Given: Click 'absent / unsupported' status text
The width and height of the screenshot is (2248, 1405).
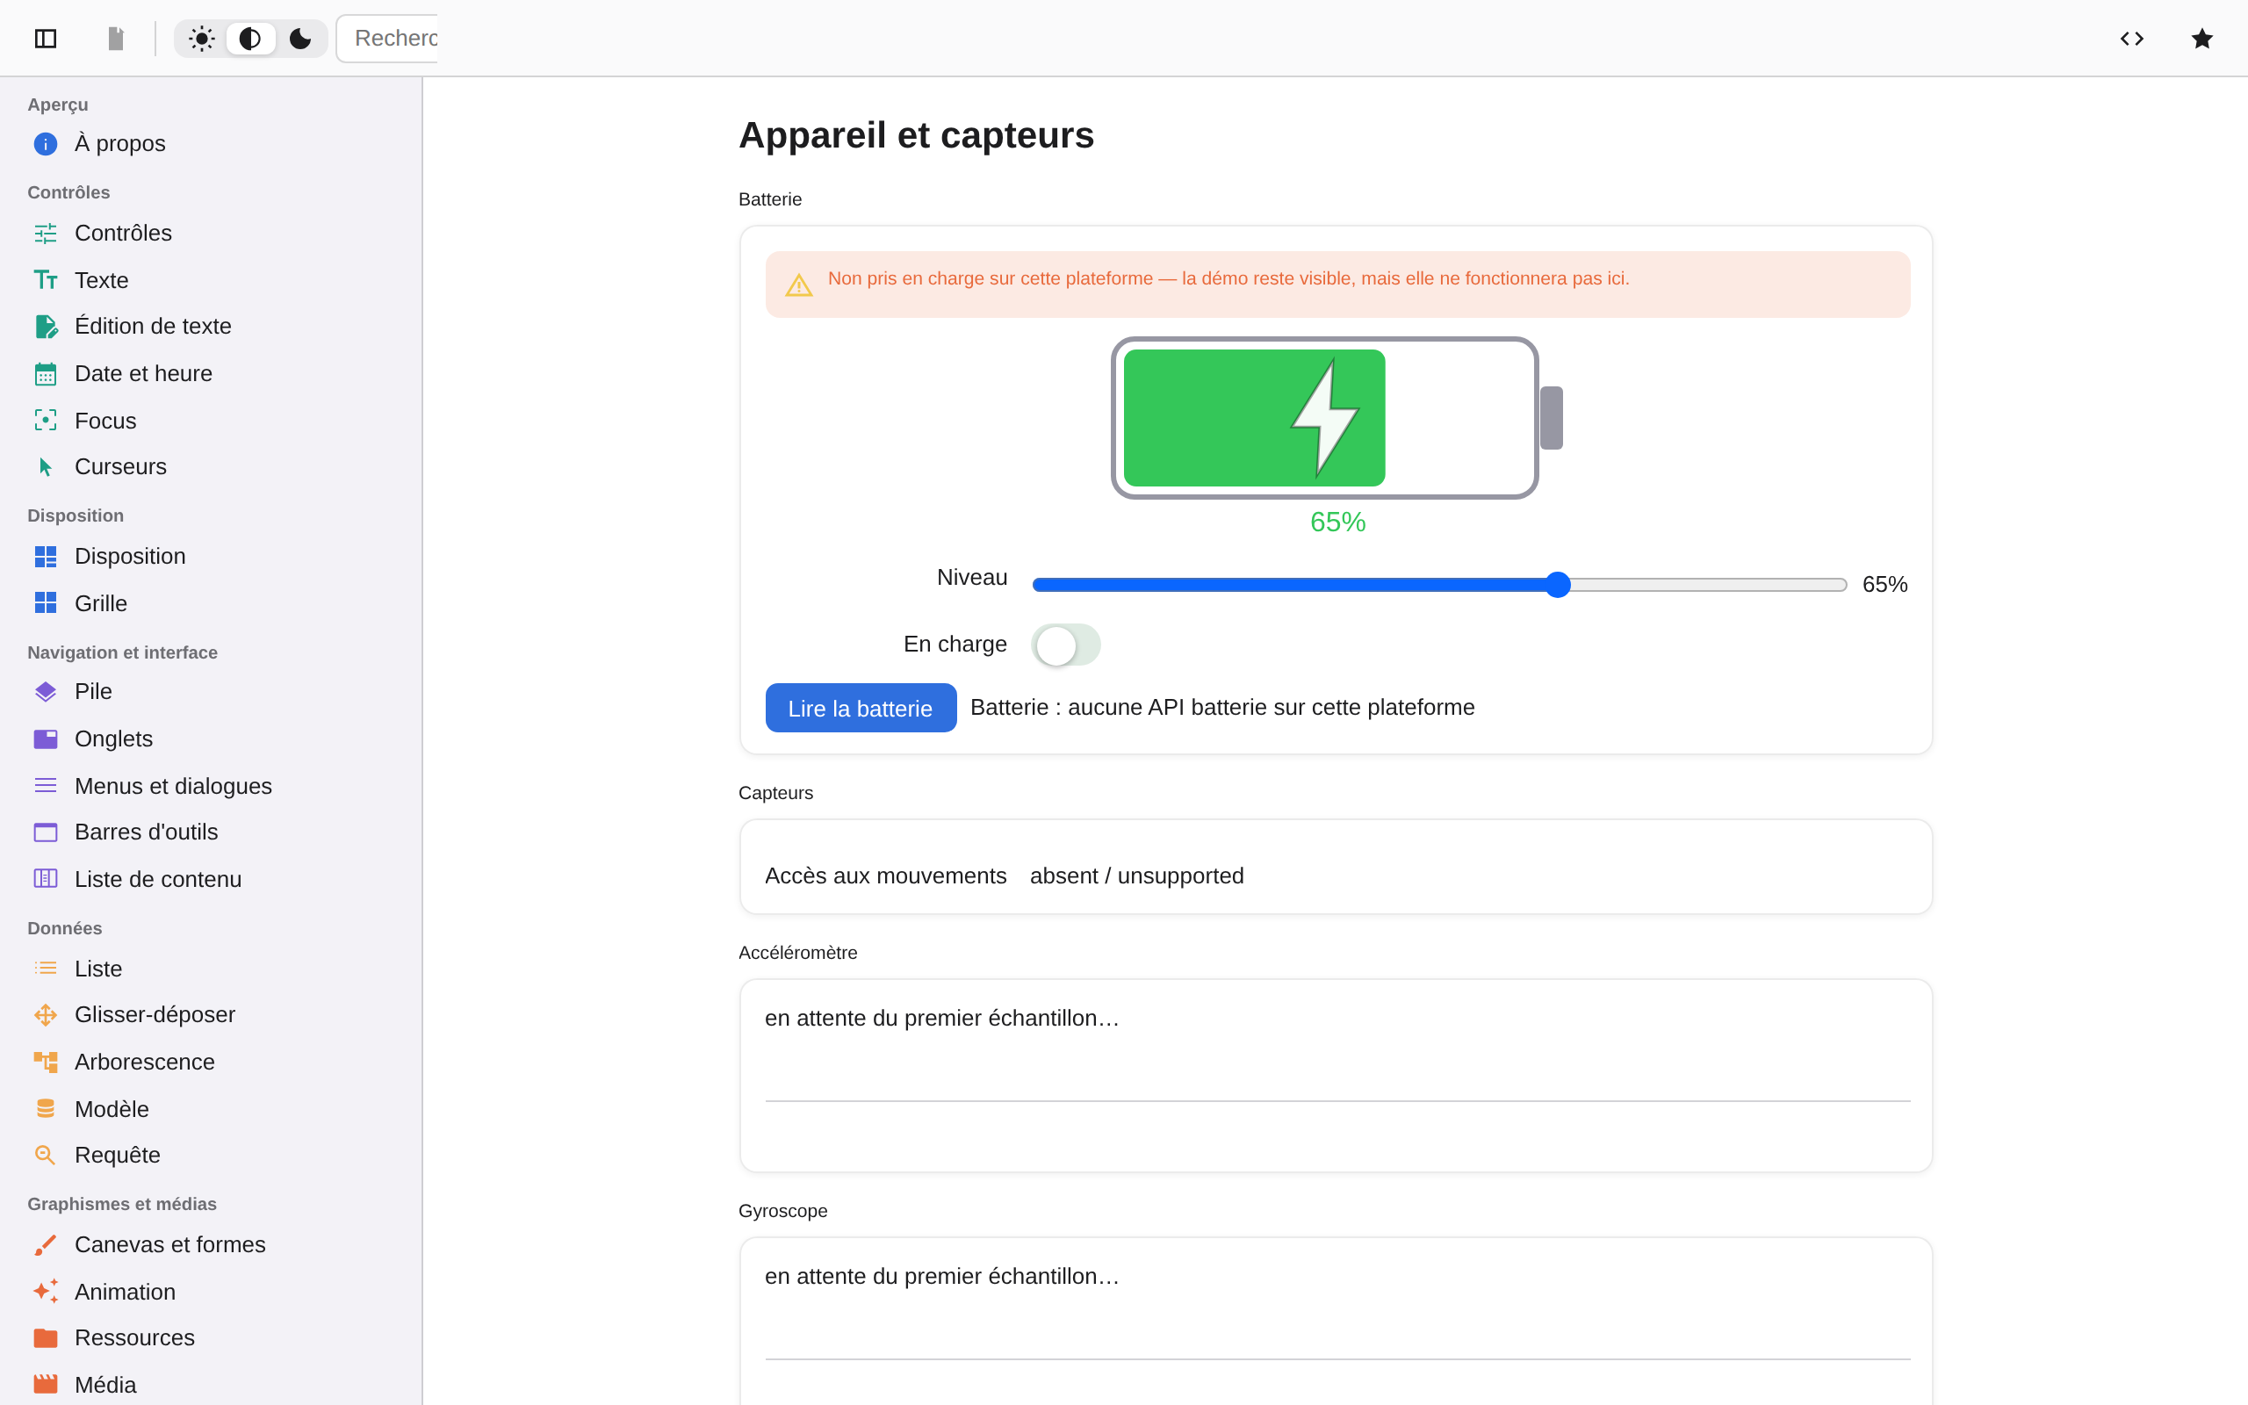Looking at the screenshot, I should pos(1137,876).
